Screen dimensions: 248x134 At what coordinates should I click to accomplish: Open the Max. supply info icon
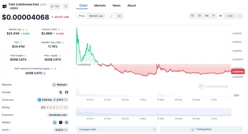(60, 56)
